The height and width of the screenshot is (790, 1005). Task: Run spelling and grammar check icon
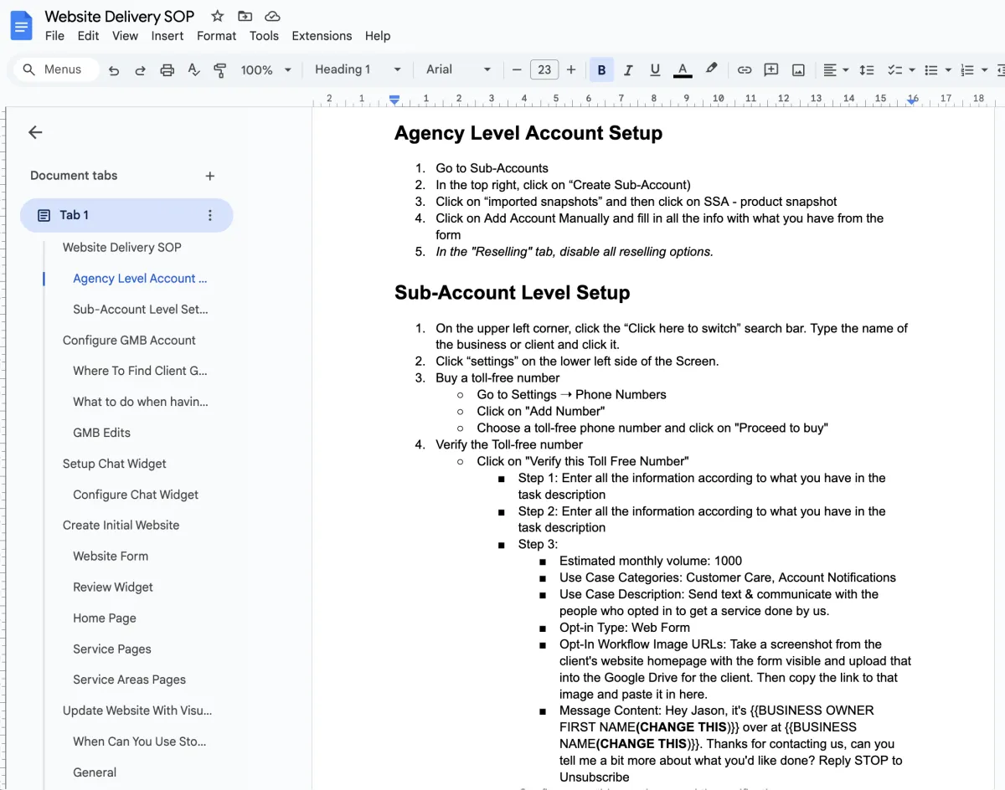click(x=193, y=70)
